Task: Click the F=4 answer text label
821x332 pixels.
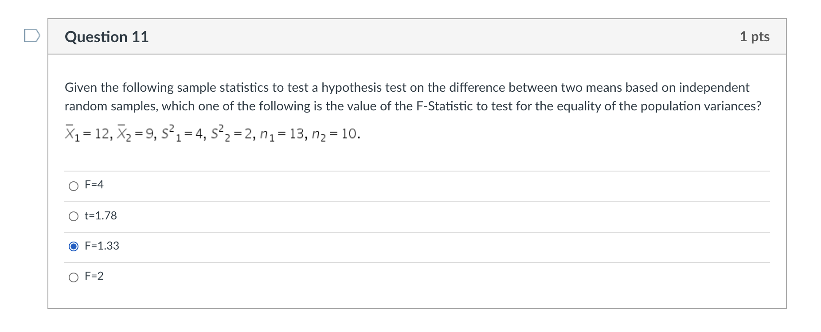Action: [x=94, y=185]
